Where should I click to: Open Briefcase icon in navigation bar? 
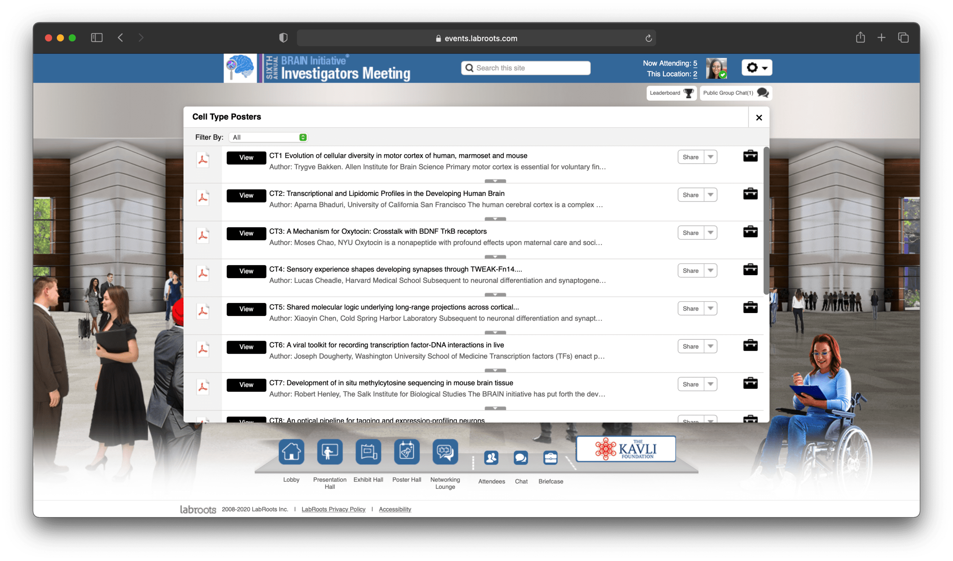pos(550,458)
